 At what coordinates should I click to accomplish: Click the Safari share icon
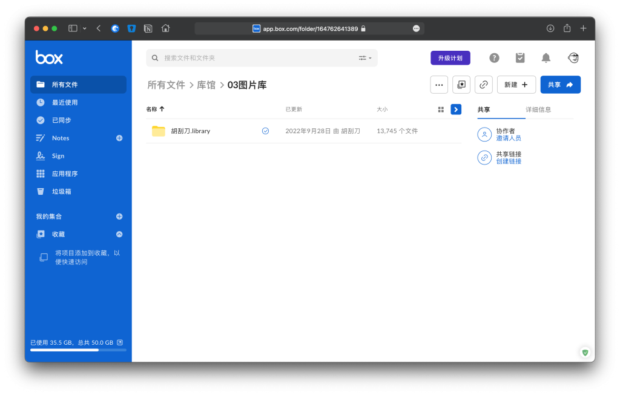[x=567, y=28]
